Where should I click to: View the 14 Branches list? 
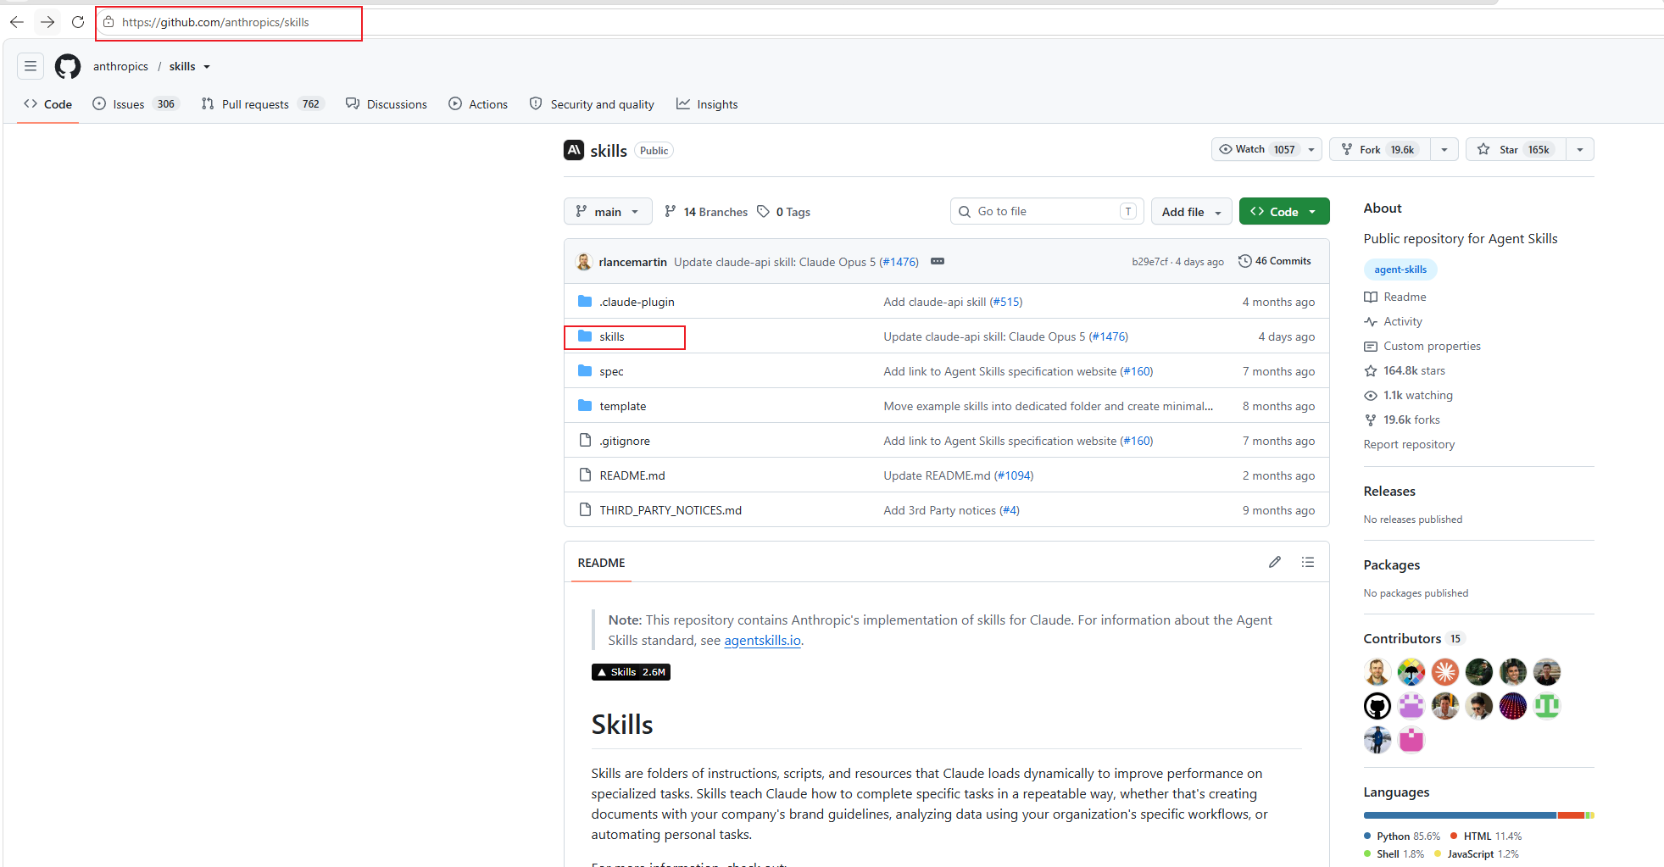706,212
